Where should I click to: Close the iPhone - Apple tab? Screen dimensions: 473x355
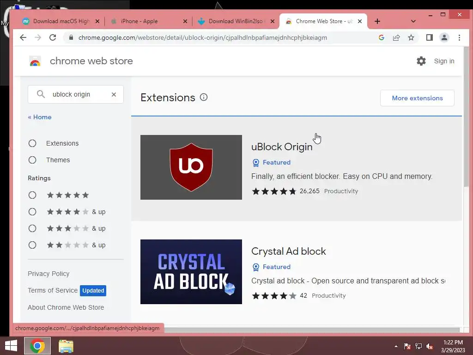click(x=185, y=21)
